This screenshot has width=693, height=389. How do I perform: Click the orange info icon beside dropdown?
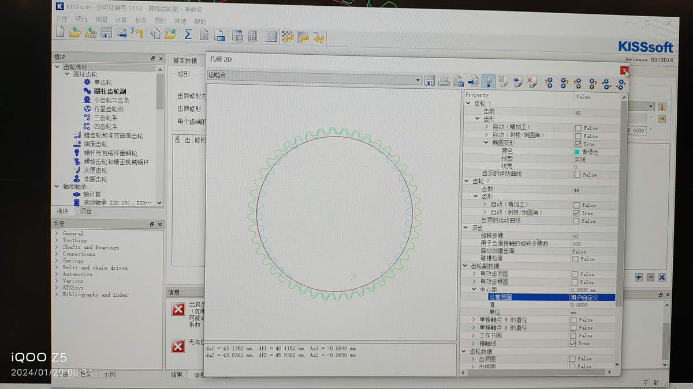pyautogui.click(x=662, y=107)
